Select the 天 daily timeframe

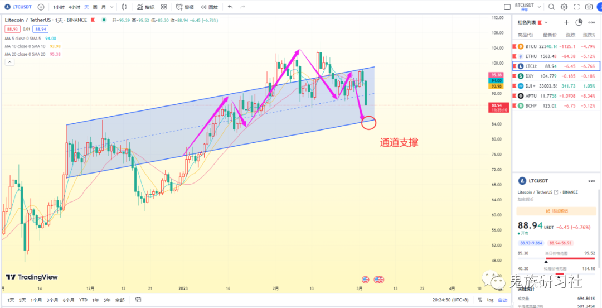[x=86, y=7]
